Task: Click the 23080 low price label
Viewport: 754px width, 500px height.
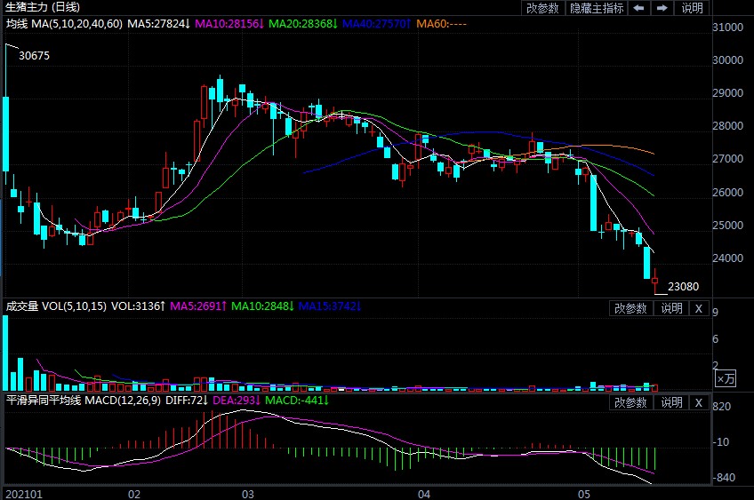Action: pyautogui.click(x=683, y=287)
